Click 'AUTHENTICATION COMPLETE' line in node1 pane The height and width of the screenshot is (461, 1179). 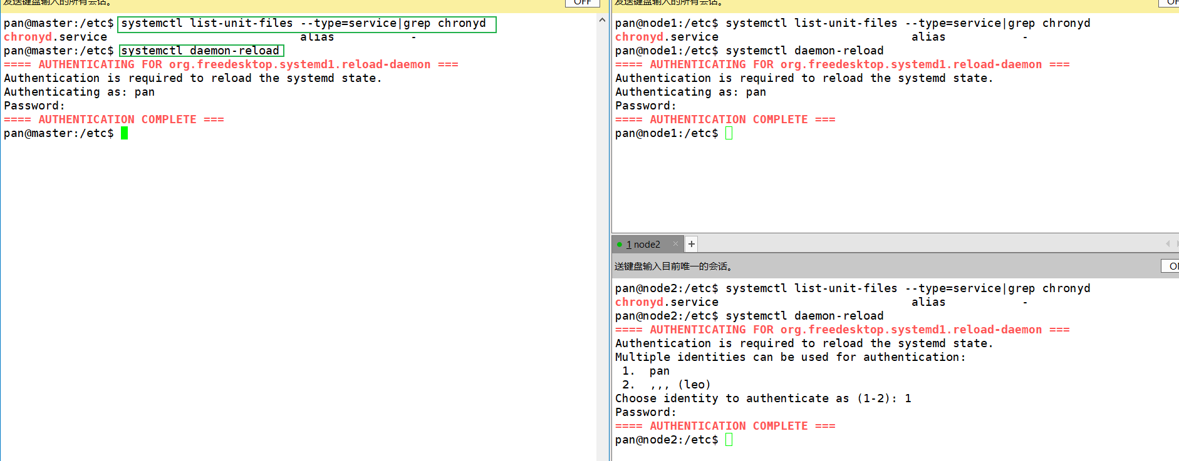pos(725,119)
